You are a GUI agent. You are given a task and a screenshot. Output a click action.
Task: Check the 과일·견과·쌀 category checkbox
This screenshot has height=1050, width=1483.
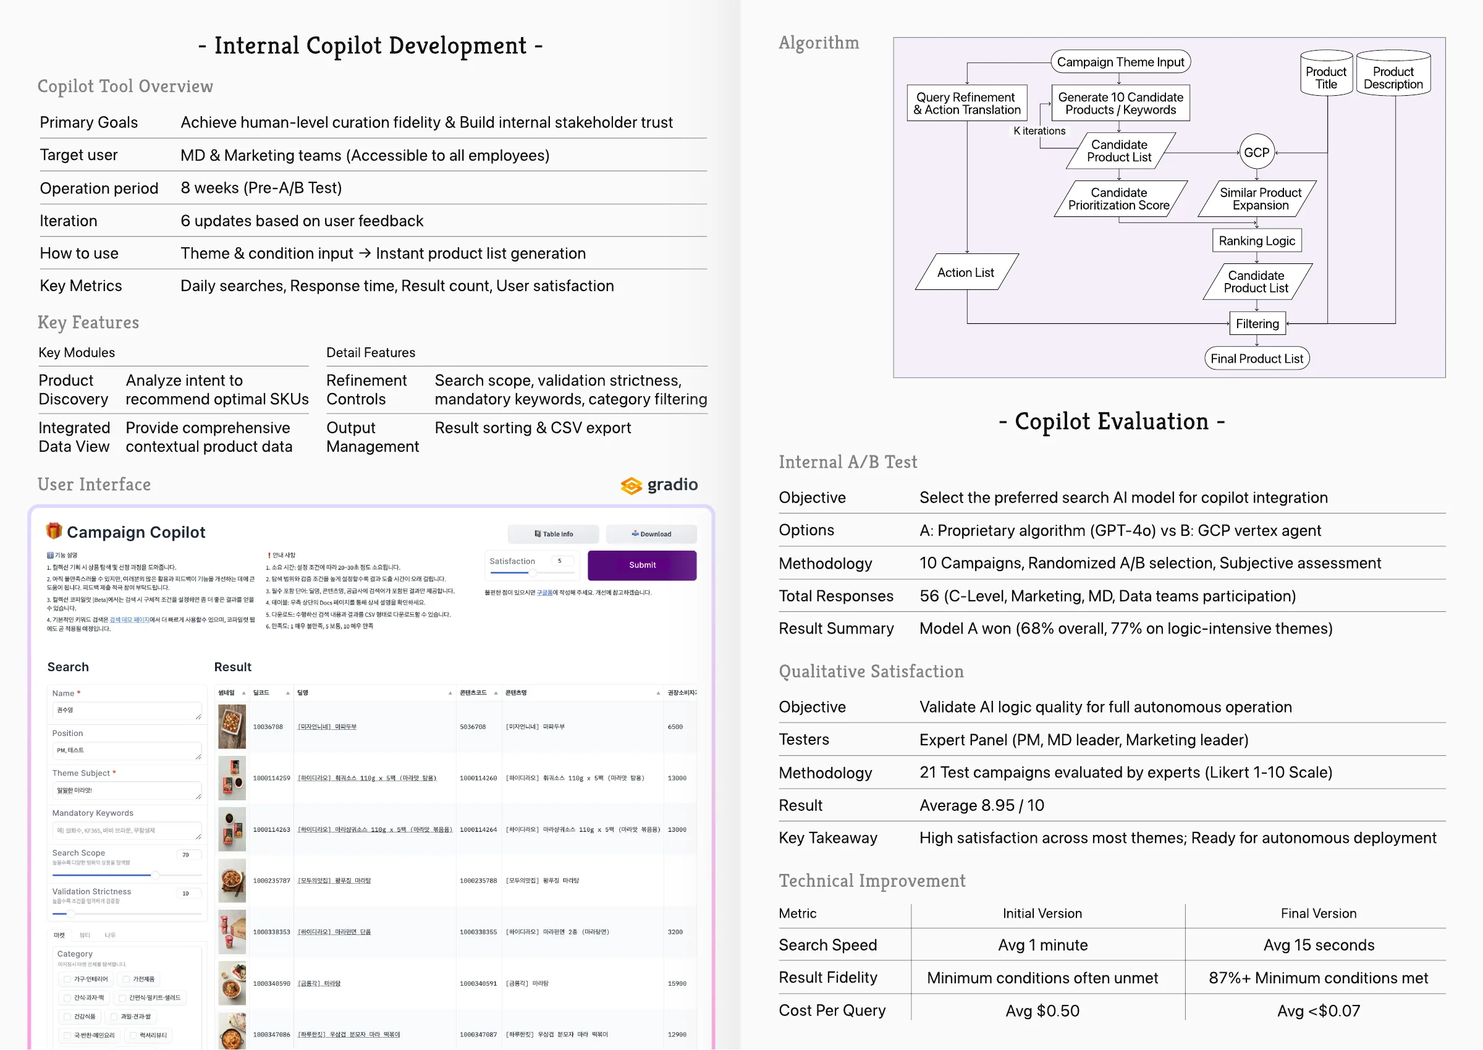coord(114,1017)
